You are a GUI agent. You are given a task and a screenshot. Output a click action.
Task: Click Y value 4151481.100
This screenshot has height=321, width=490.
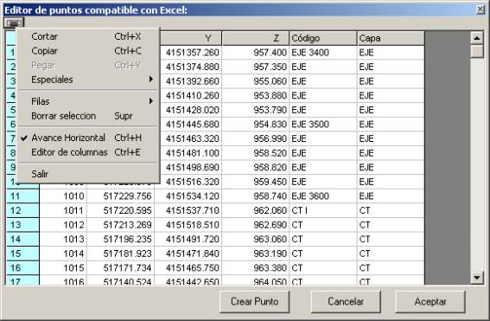pos(191,153)
